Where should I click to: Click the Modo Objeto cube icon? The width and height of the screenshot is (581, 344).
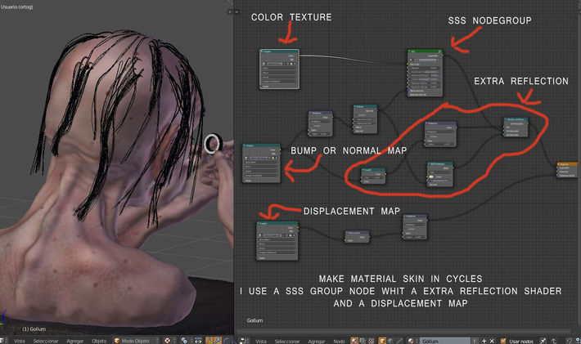pyautogui.click(x=117, y=341)
